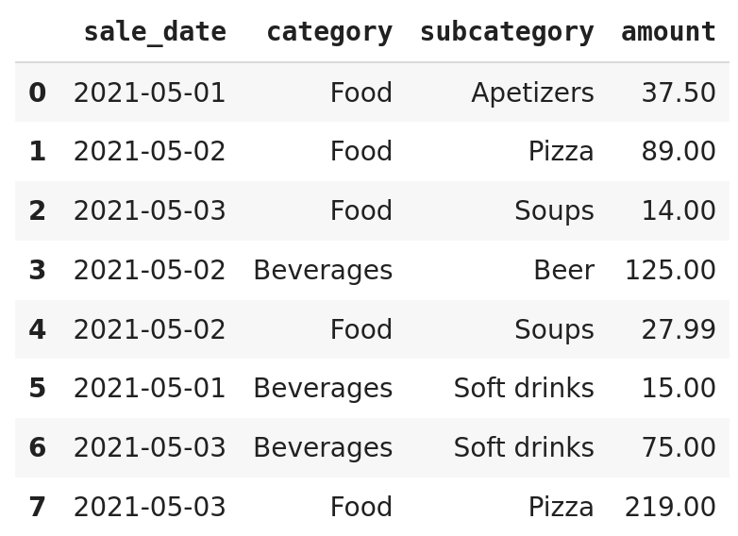This screenshot has height=536, width=738.
Task: Click the 75.00 amount cell
Action: pos(679,448)
